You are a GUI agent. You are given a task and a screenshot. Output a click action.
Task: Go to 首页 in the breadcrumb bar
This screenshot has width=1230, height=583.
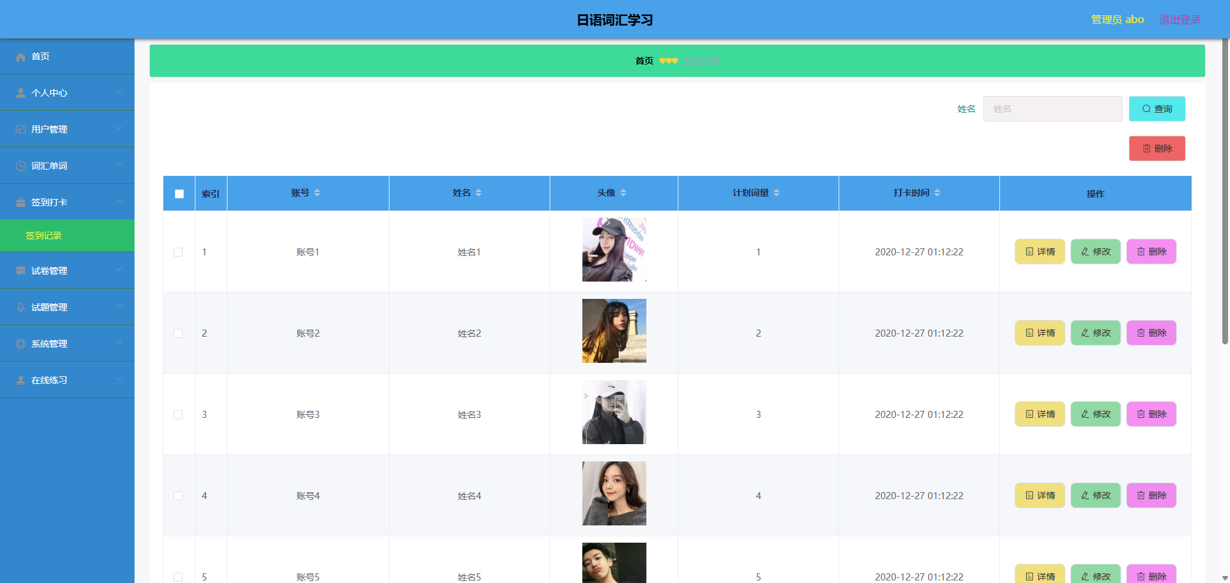tap(644, 61)
